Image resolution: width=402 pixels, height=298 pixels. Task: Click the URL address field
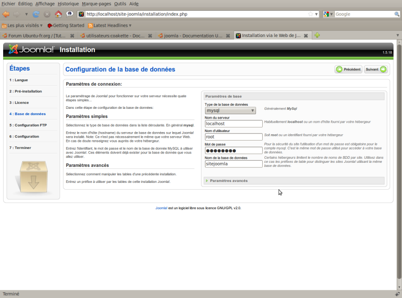[196, 14]
